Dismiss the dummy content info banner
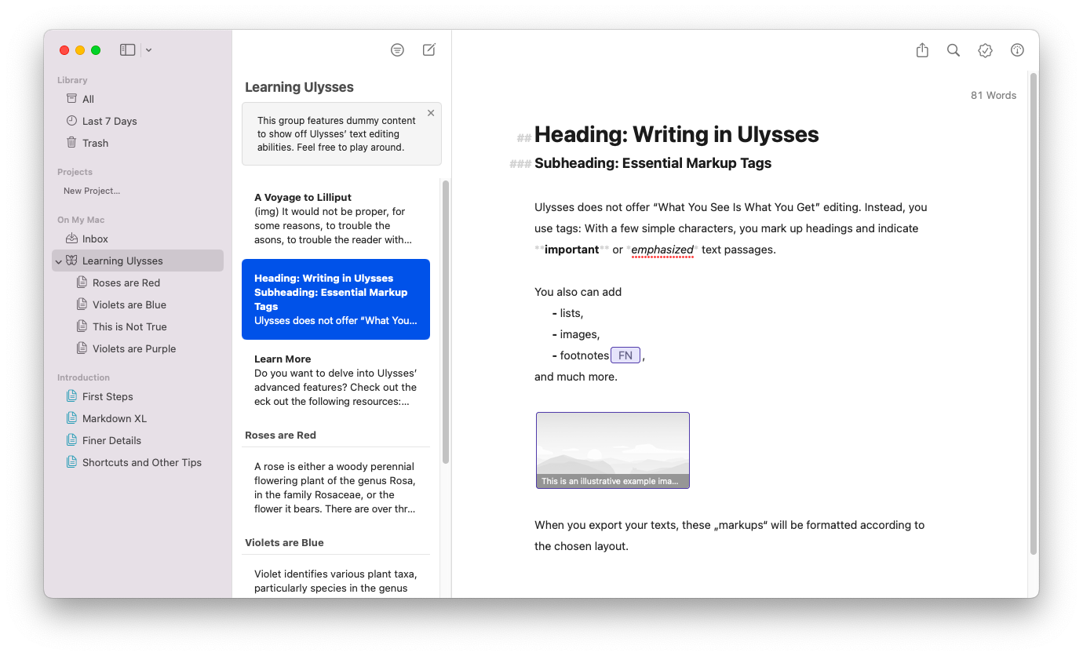 (x=431, y=113)
